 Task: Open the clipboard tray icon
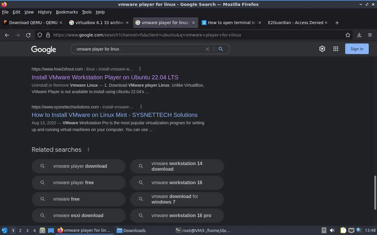click(x=343, y=230)
